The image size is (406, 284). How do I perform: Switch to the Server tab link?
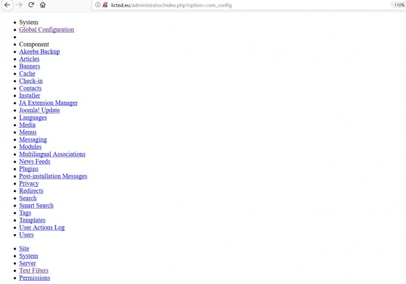point(27,263)
